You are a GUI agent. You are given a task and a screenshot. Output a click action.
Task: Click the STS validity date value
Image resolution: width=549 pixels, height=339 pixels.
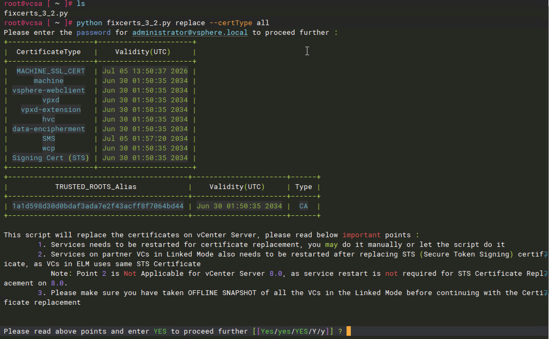(145, 158)
